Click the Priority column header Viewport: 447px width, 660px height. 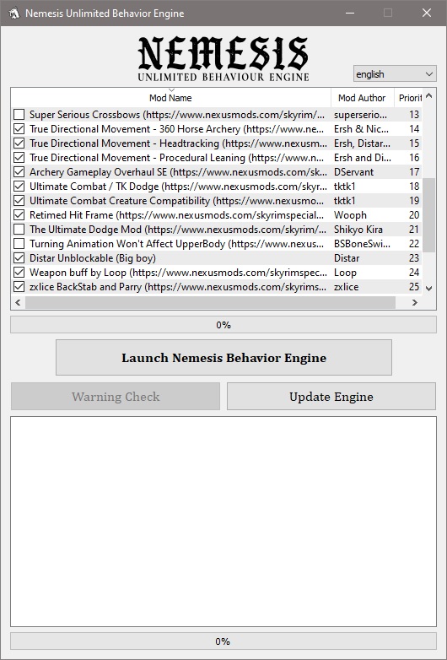click(408, 98)
